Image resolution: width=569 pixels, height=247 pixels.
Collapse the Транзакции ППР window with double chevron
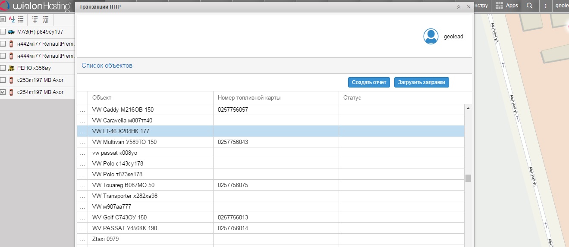pos(459,7)
